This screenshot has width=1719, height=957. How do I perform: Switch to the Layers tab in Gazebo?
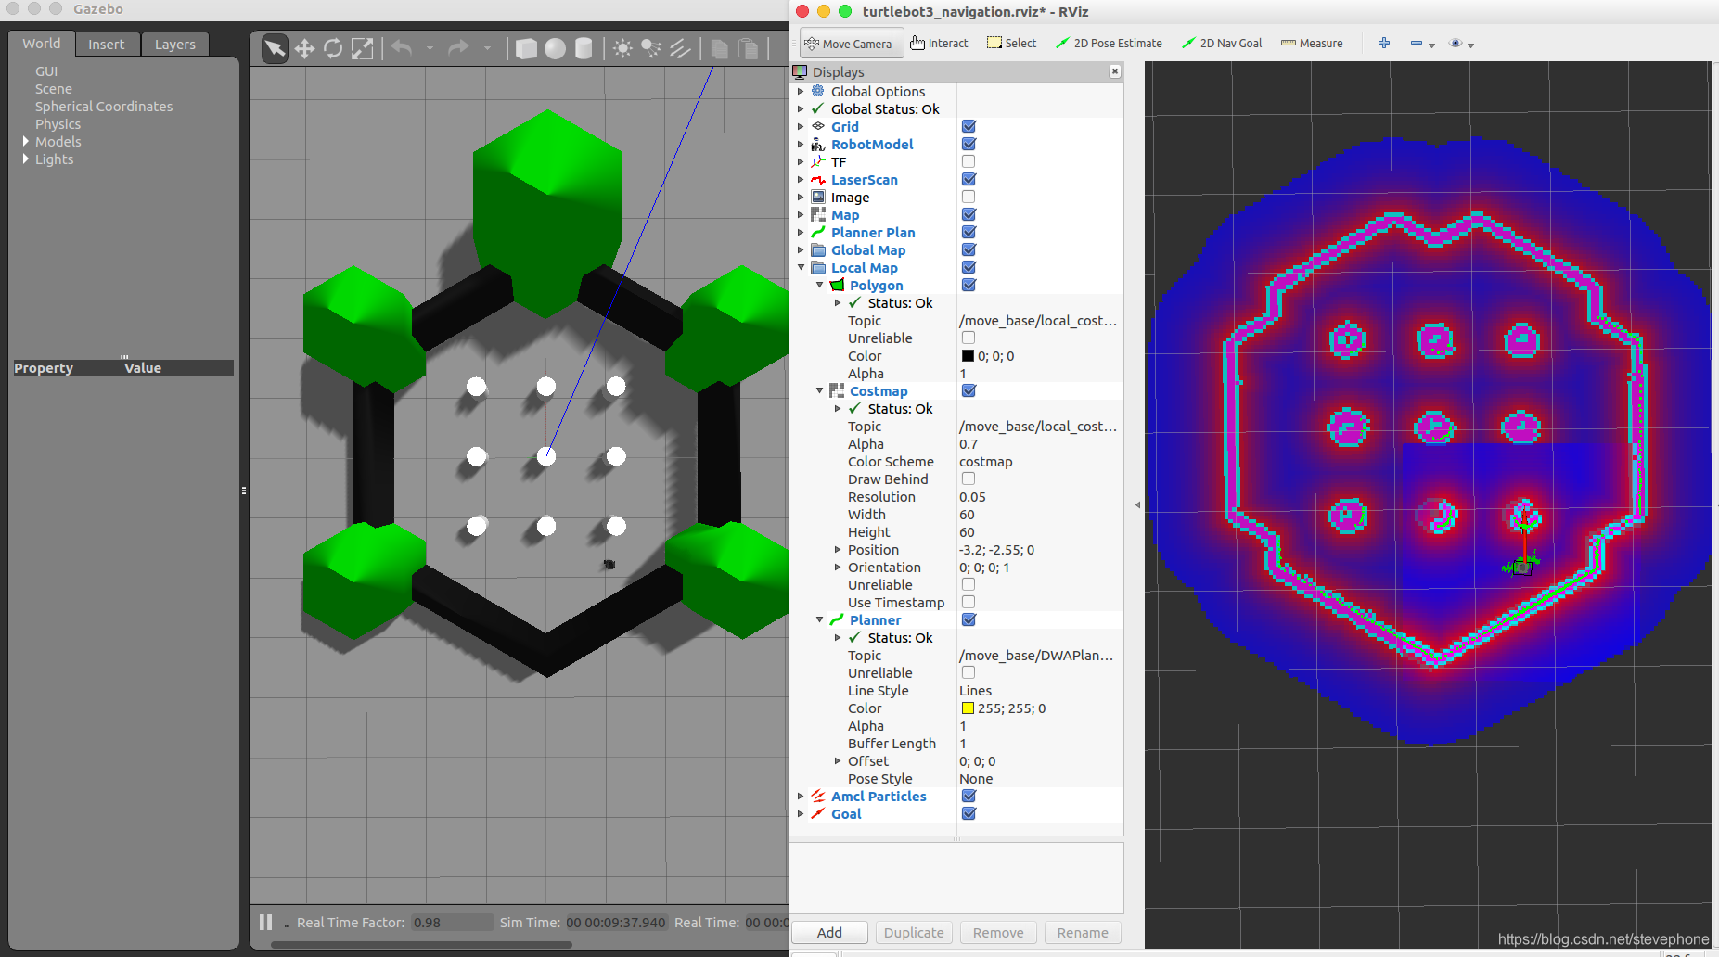click(175, 45)
